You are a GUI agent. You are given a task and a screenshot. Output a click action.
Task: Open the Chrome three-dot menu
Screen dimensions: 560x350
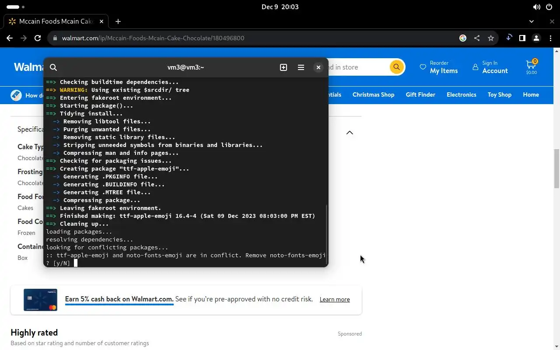coord(550,38)
